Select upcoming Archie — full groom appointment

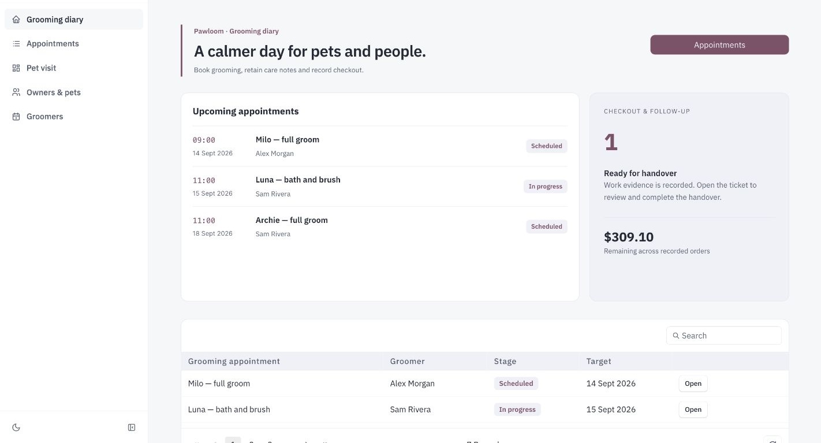[380, 226]
